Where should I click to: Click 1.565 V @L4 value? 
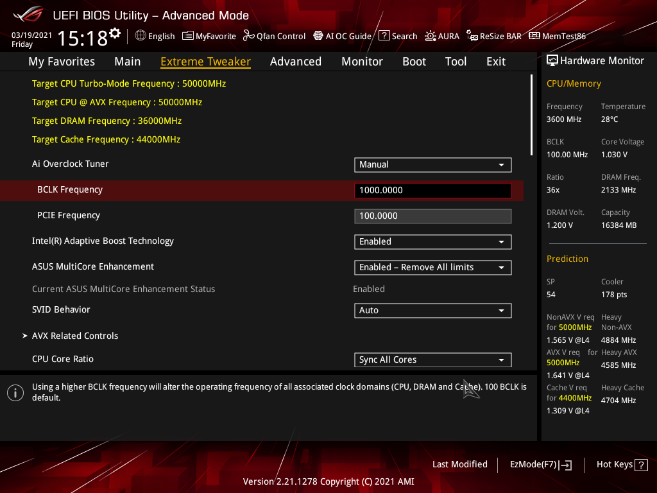point(568,340)
